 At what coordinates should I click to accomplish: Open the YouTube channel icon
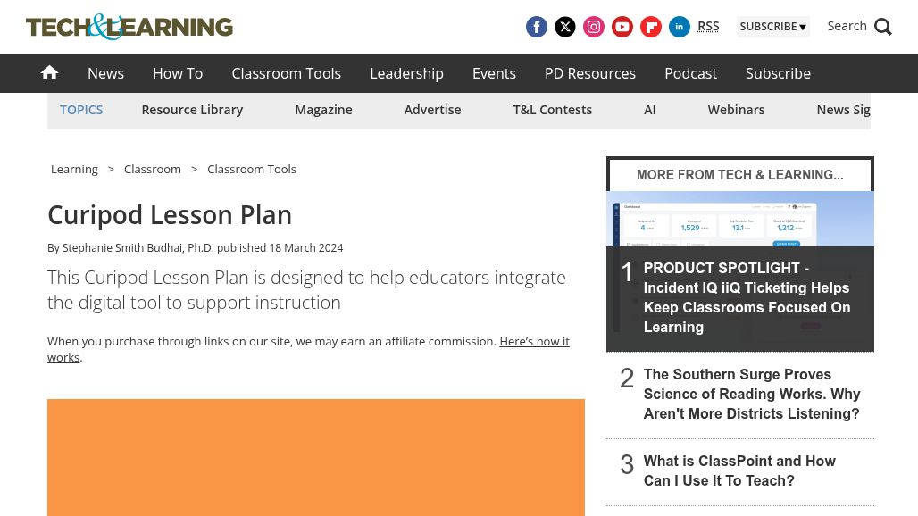point(622,27)
